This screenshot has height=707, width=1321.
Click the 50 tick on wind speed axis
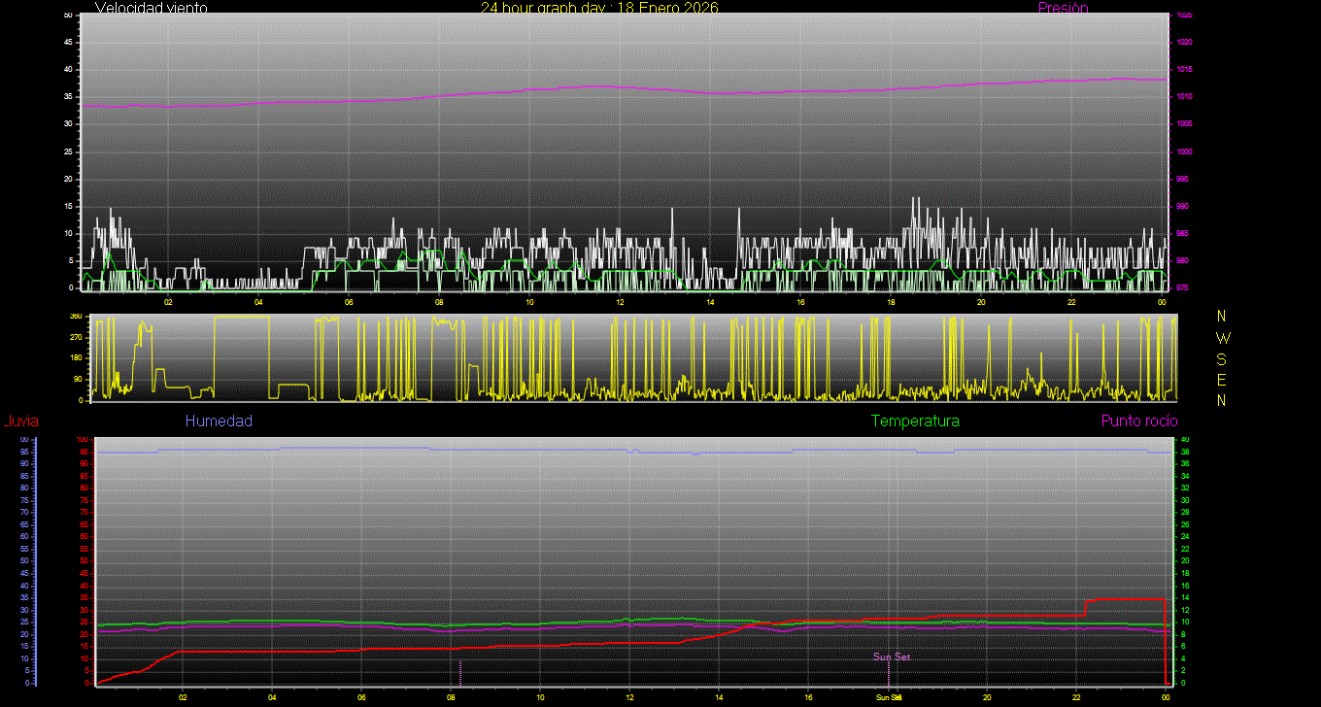[x=67, y=16]
